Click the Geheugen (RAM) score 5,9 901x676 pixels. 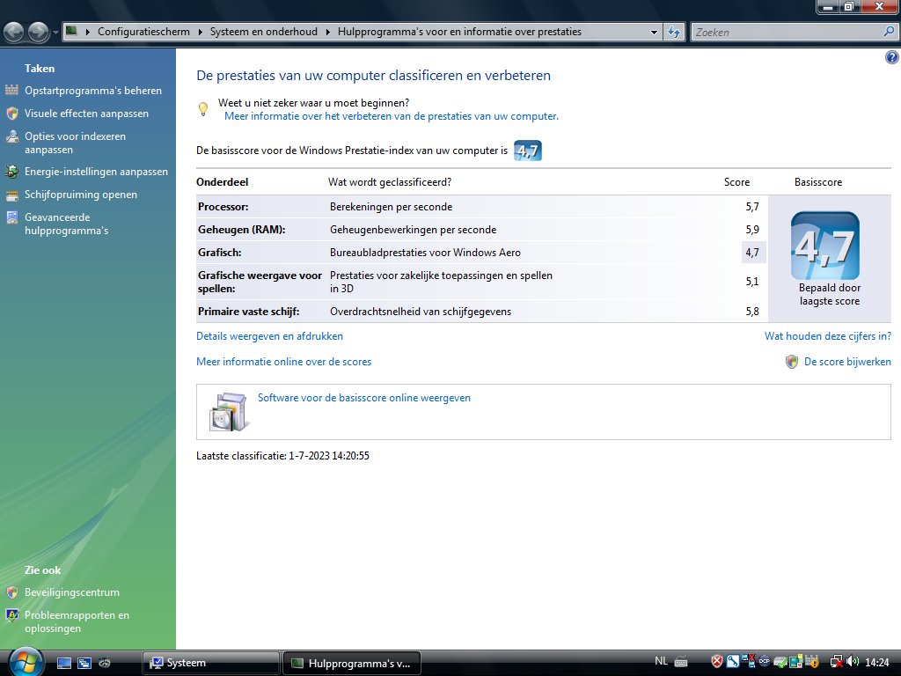752,230
